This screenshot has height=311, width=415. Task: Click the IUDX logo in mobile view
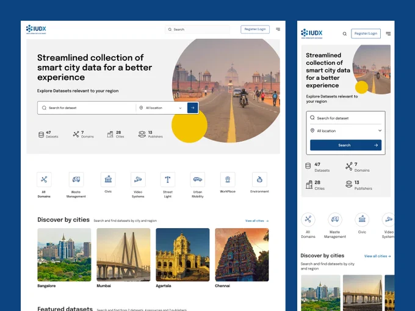click(x=311, y=34)
